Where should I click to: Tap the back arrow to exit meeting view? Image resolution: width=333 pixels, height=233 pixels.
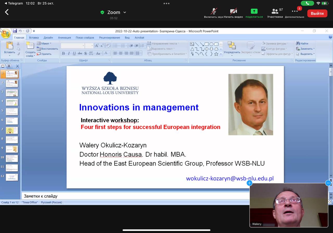7,12
